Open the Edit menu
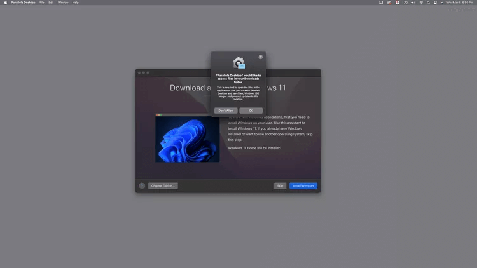 pyautogui.click(x=51, y=3)
